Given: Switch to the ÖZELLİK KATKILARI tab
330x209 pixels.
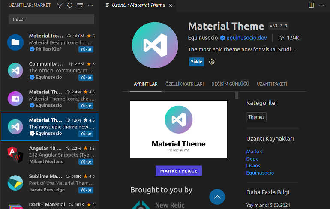Looking at the screenshot, I should click(185, 84).
